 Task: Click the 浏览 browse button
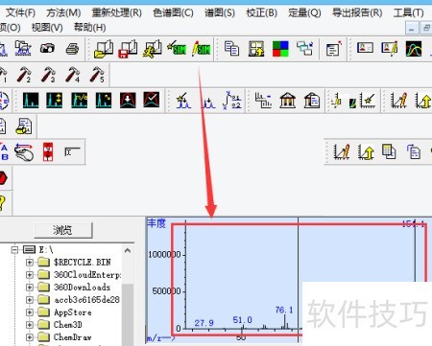point(63,230)
